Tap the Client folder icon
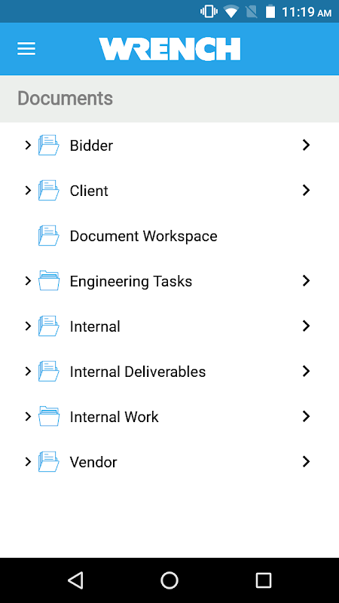339x603 pixels. tap(49, 191)
